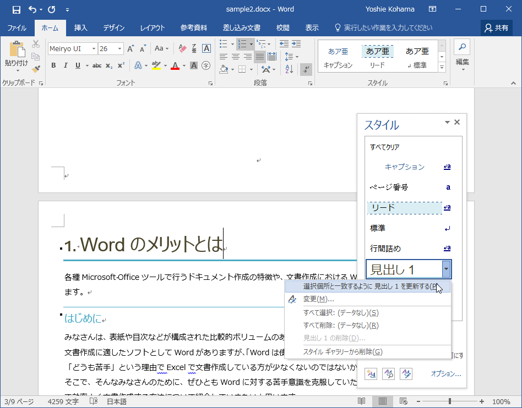
Task: Click the Manage Styles icon
Action: pos(406,374)
